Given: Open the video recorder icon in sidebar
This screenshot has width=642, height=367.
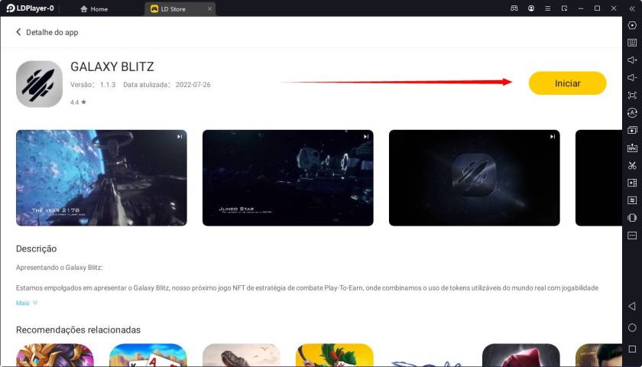Looking at the screenshot, I should coord(632,183).
